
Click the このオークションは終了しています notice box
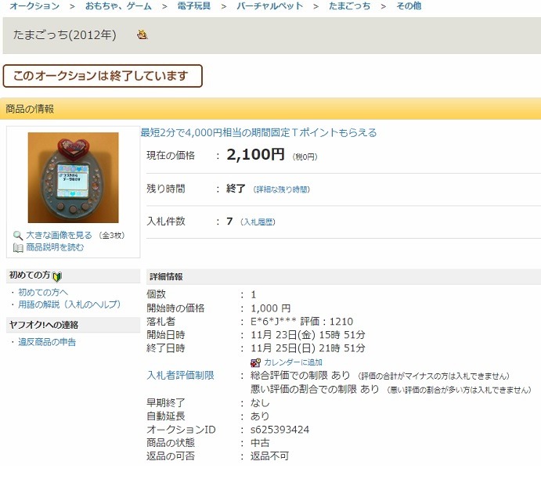pos(103,76)
